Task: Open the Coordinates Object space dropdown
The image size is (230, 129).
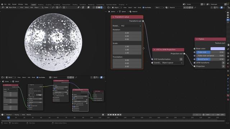Action: [172, 63]
